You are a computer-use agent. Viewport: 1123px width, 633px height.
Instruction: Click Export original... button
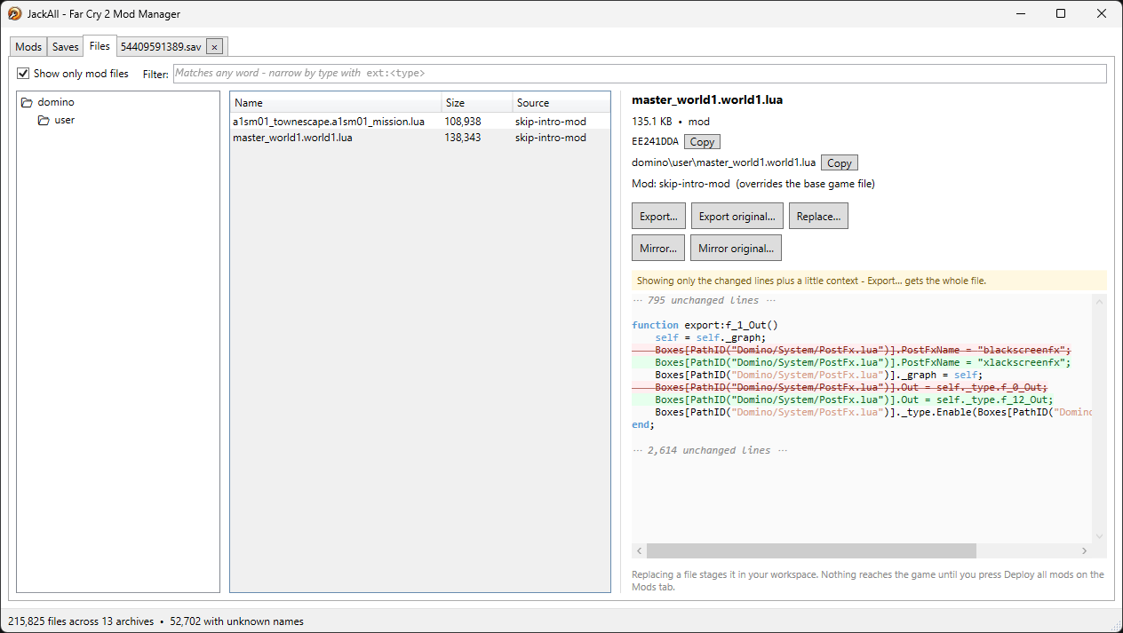tap(737, 216)
